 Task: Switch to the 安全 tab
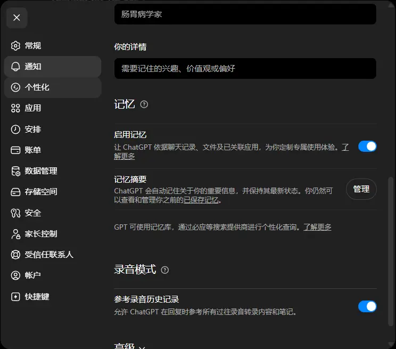tap(53, 213)
